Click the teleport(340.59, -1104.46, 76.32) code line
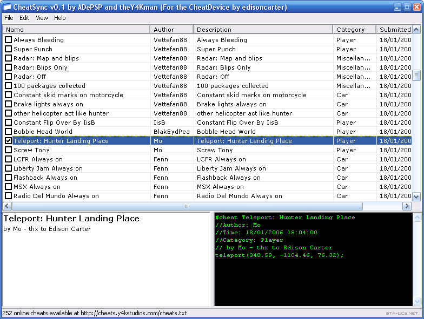 279,255
